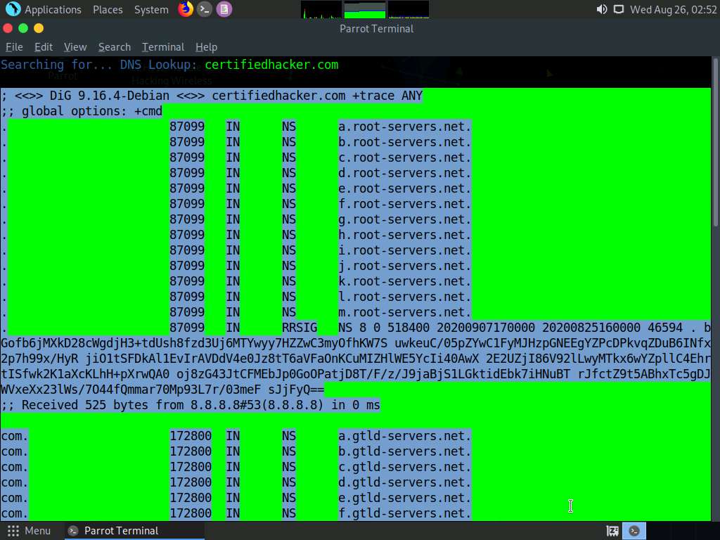The width and height of the screenshot is (720, 540).
Task: Click the Parrot Terminal window title
Action: (x=377, y=28)
